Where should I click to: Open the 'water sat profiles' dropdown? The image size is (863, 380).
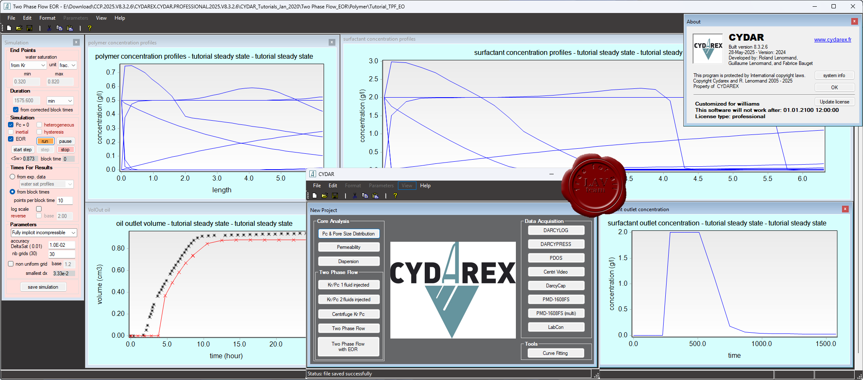[x=46, y=184]
